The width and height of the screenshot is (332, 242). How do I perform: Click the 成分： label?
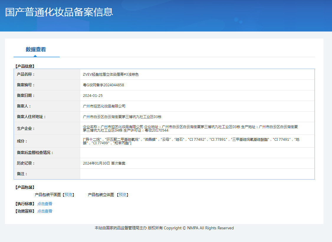tap(22, 141)
